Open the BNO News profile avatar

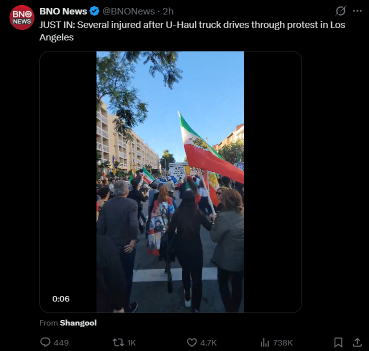pyautogui.click(x=22, y=17)
